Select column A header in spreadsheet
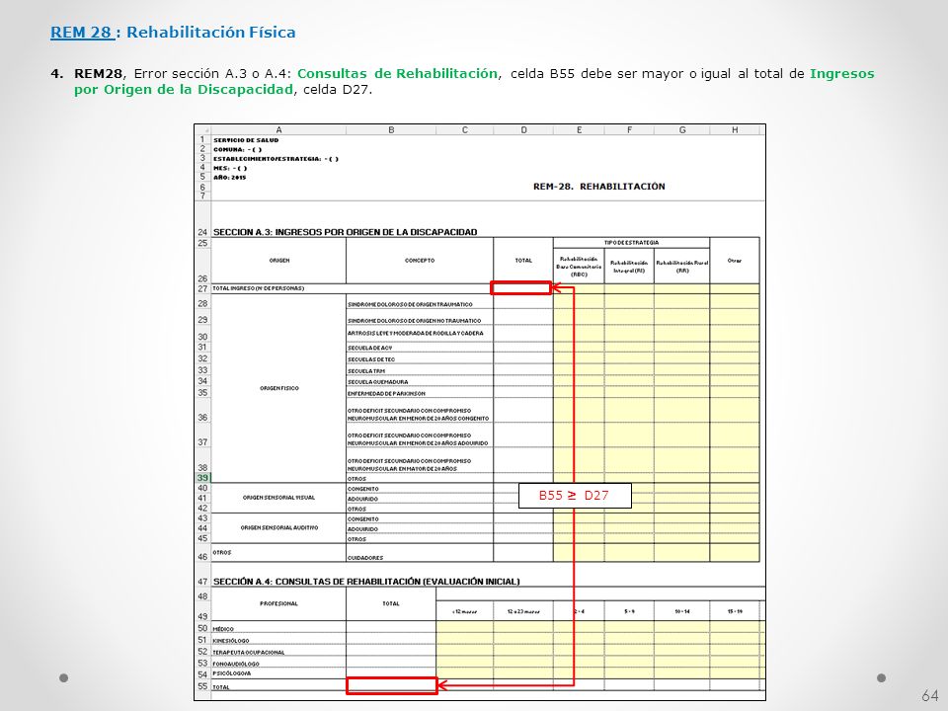The image size is (948, 711). [278, 130]
